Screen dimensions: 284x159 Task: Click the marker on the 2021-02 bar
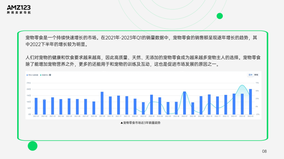[x=44, y=100]
